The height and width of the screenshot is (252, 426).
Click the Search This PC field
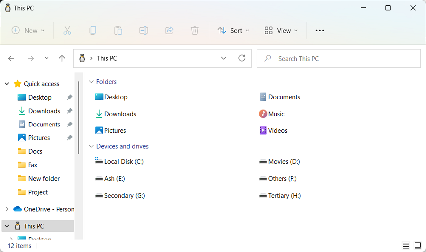339,59
